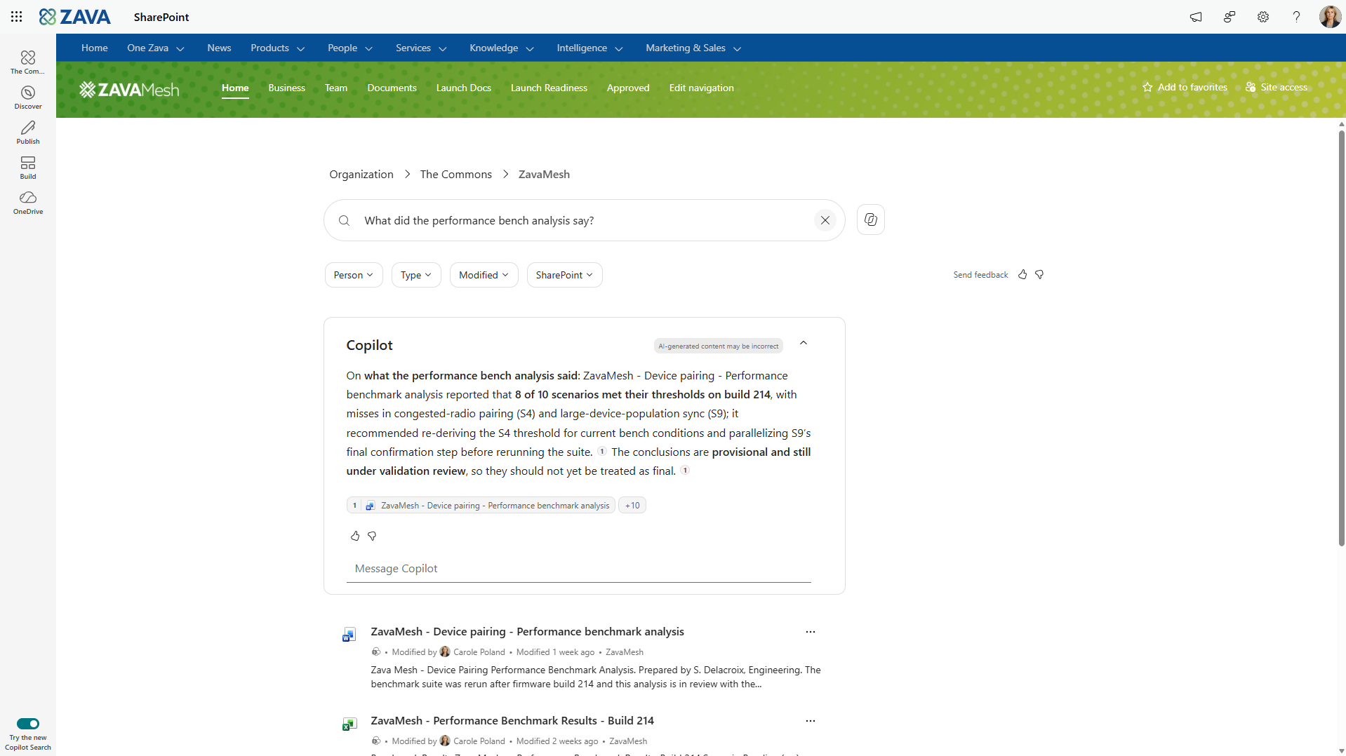Click the search query box

click(x=584, y=220)
